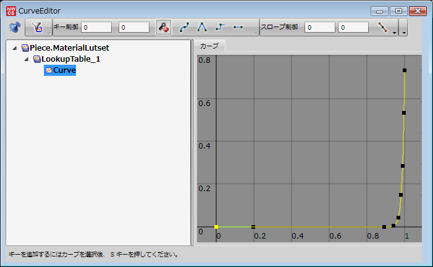Viewport: 433px width, 267px height.
Task: Click the second キー制御 input field
Action: pyautogui.click(x=133, y=27)
